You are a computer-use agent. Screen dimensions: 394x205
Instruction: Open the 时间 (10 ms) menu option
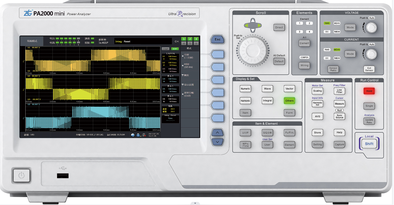pos(190,66)
